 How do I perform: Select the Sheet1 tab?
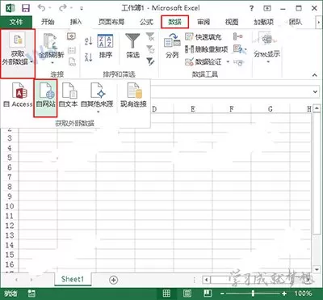click(x=73, y=279)
